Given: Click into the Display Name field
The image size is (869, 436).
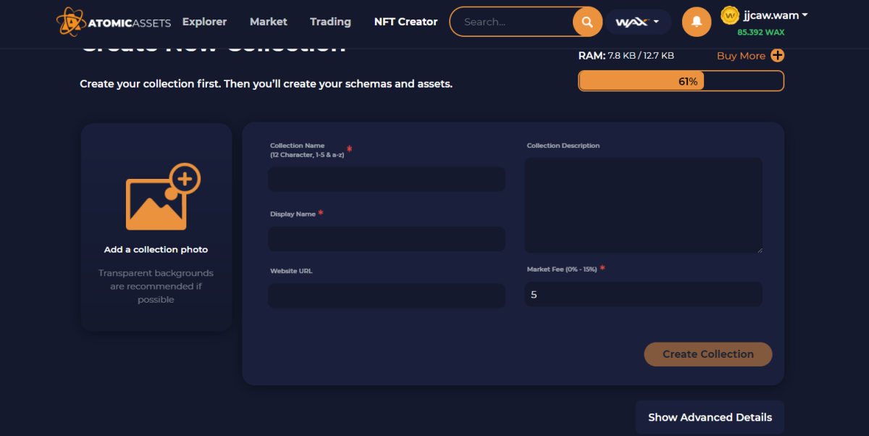Looking at the screenshot, I should [x=387, y=239].
